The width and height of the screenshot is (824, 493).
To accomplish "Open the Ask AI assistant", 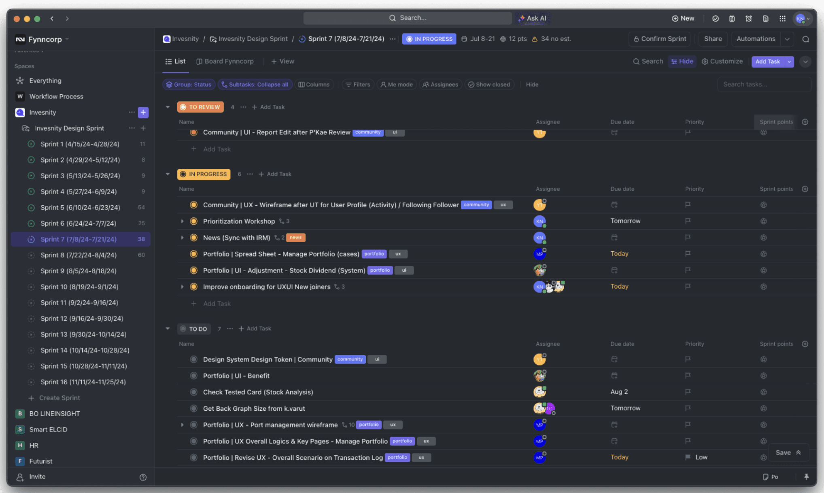I will (533, 18).
